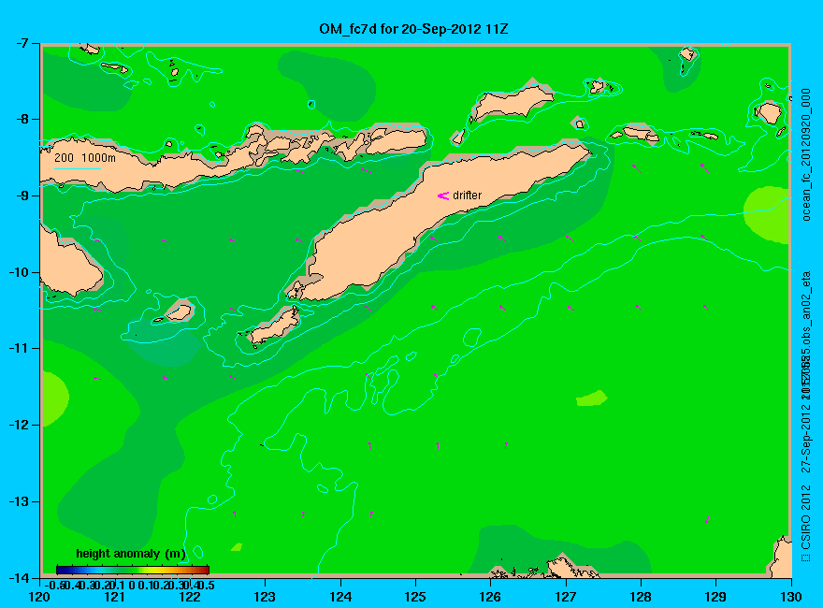This screenshot has width=823, height=608.
Task: Click the vertical text 'ocean_fc_20120920_000'
Action: point(805,155)
